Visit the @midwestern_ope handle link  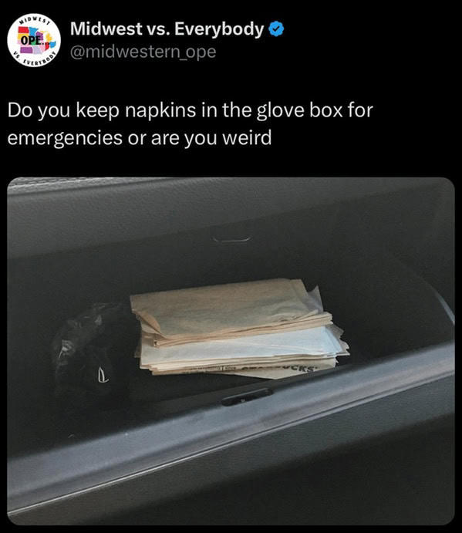[143, 52]
